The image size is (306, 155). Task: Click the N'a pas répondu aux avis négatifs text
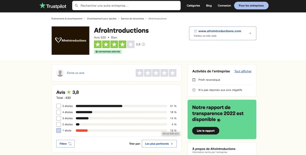(220, 90)
